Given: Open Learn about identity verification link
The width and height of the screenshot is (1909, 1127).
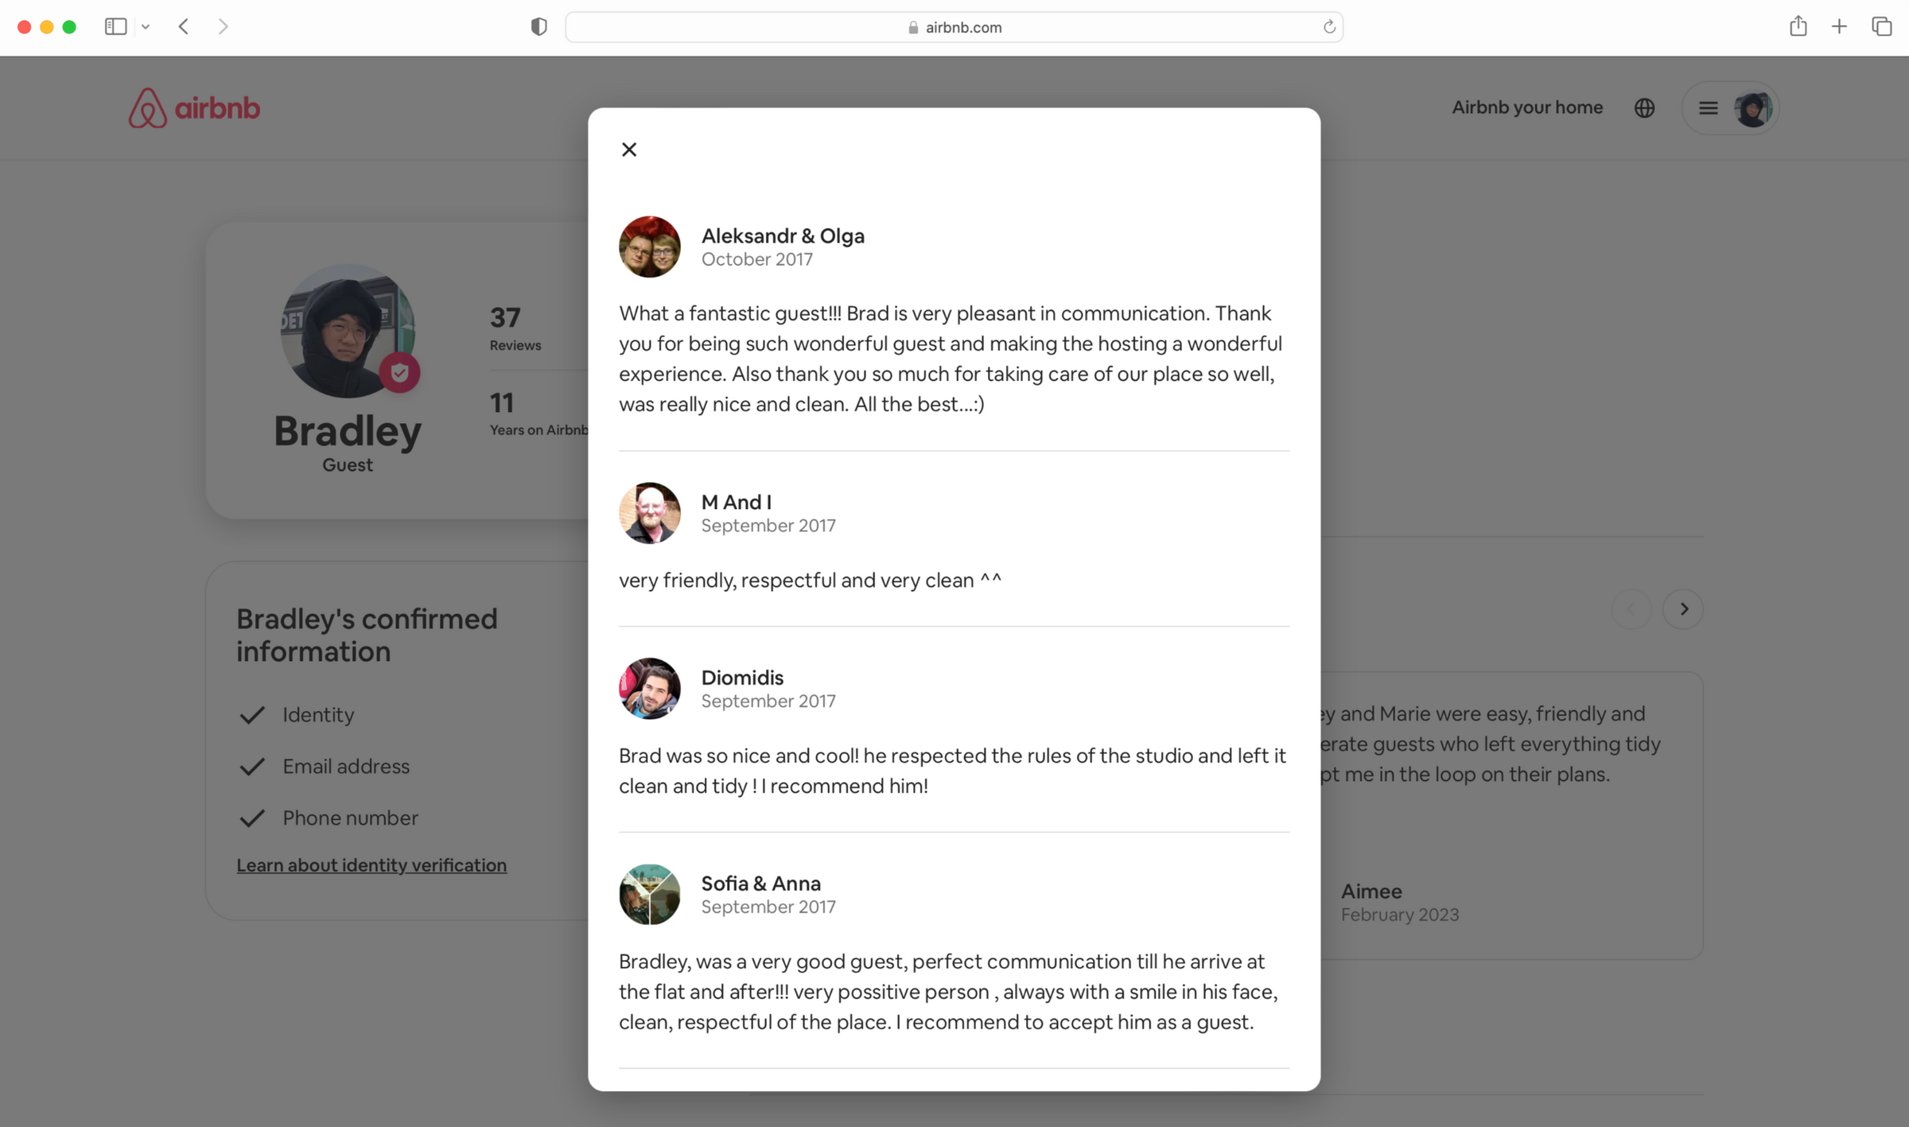Looking at the screenshot, I should (371, 865).
